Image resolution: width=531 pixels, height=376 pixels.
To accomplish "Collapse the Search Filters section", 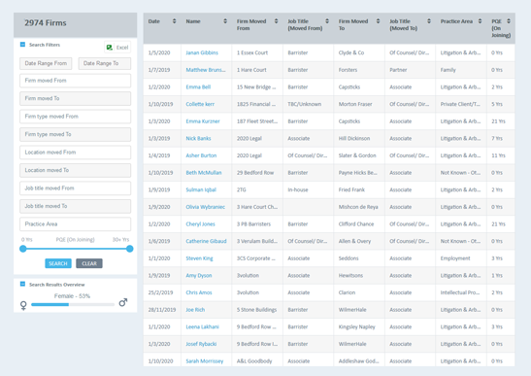I will pyautogui.click(x=22, y=45).
